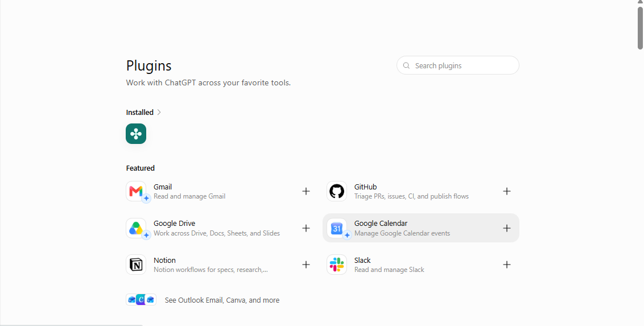The height and width of the screenshot is (326, 644).
Task: Open the Installed plugins heading link
Action: point(139,112)
